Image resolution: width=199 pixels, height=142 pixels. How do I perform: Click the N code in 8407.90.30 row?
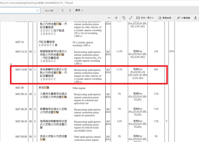pyautogui.click(x=166, y=121)
